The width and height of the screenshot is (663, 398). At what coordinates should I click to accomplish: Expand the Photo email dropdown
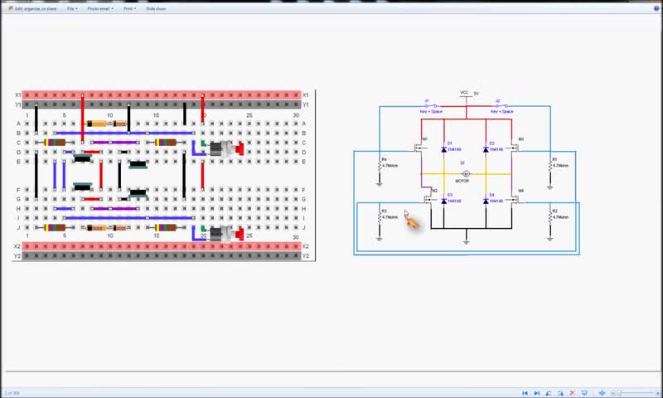tap(100, 8)
